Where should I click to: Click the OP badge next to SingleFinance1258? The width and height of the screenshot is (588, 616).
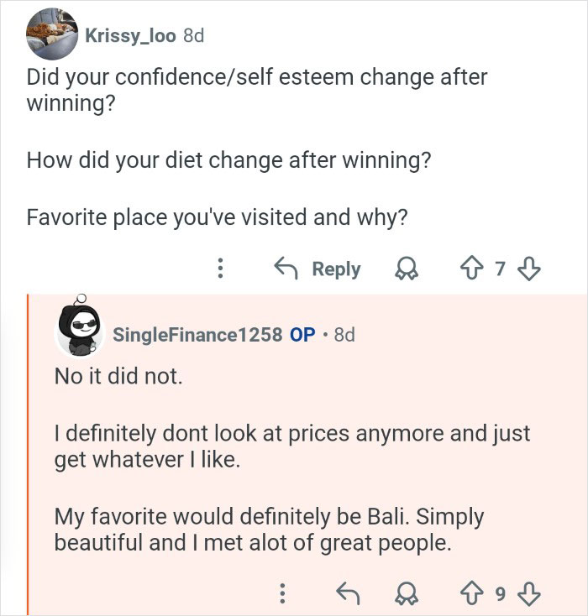click(302, 334)
